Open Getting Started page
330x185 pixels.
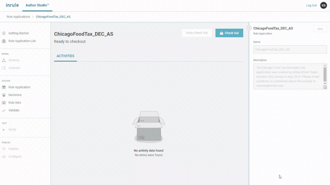tap(18, 34)
